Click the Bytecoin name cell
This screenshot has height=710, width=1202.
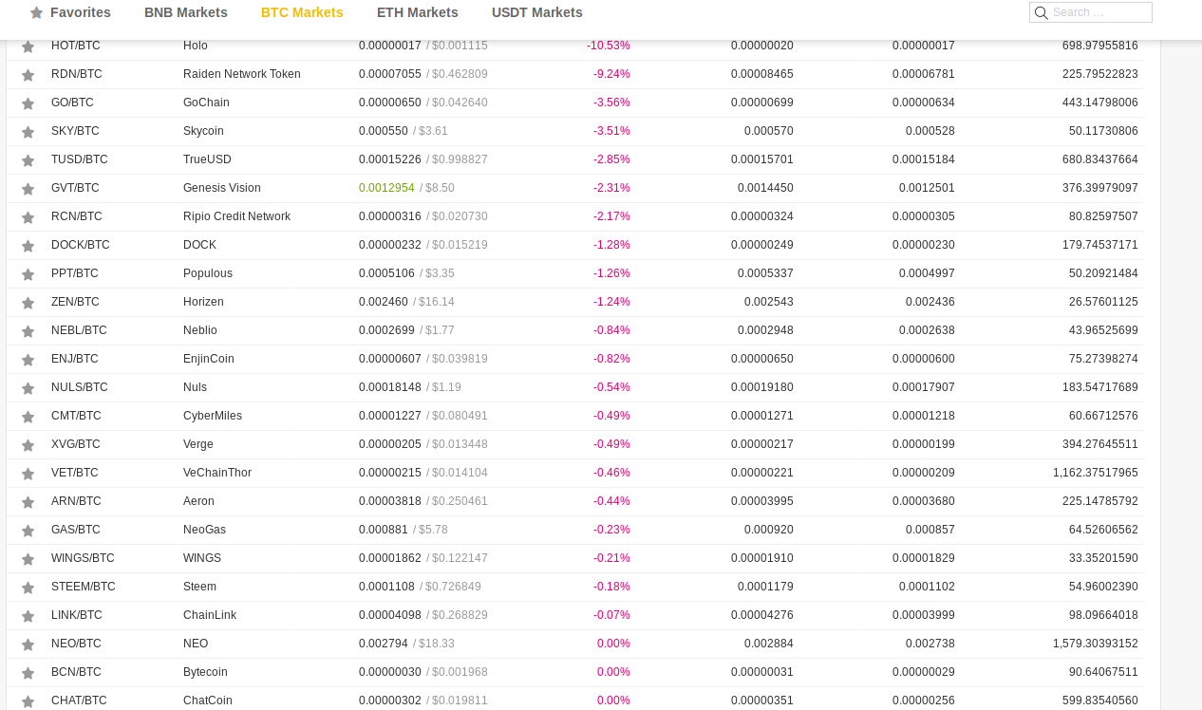[x=205, y=672]
